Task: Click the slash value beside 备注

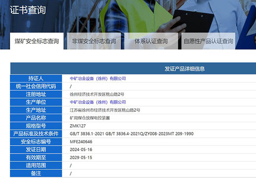Action: (70, 173)
